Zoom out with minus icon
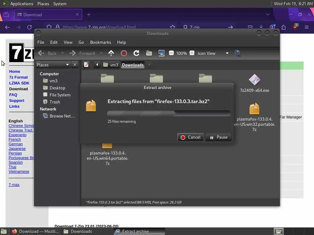Viewport: 314px width, 235px height. point(171,53)
